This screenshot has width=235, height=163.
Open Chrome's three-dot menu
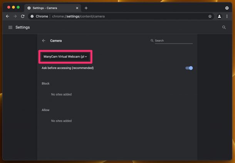coord(227,16)
